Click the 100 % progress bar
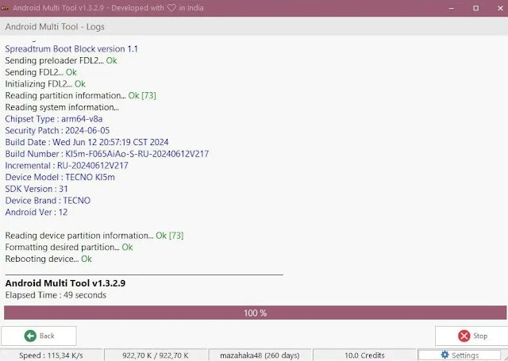 coord(256,313)
